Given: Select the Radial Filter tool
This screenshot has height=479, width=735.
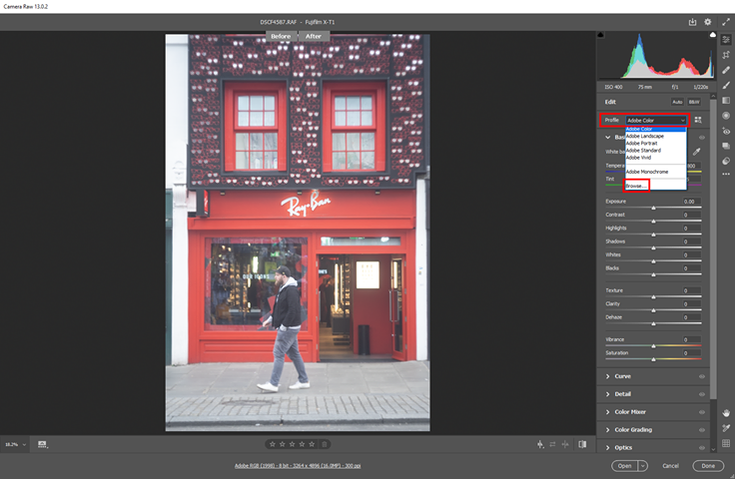Looking at the screenshot, I should [x=726, y=115].
